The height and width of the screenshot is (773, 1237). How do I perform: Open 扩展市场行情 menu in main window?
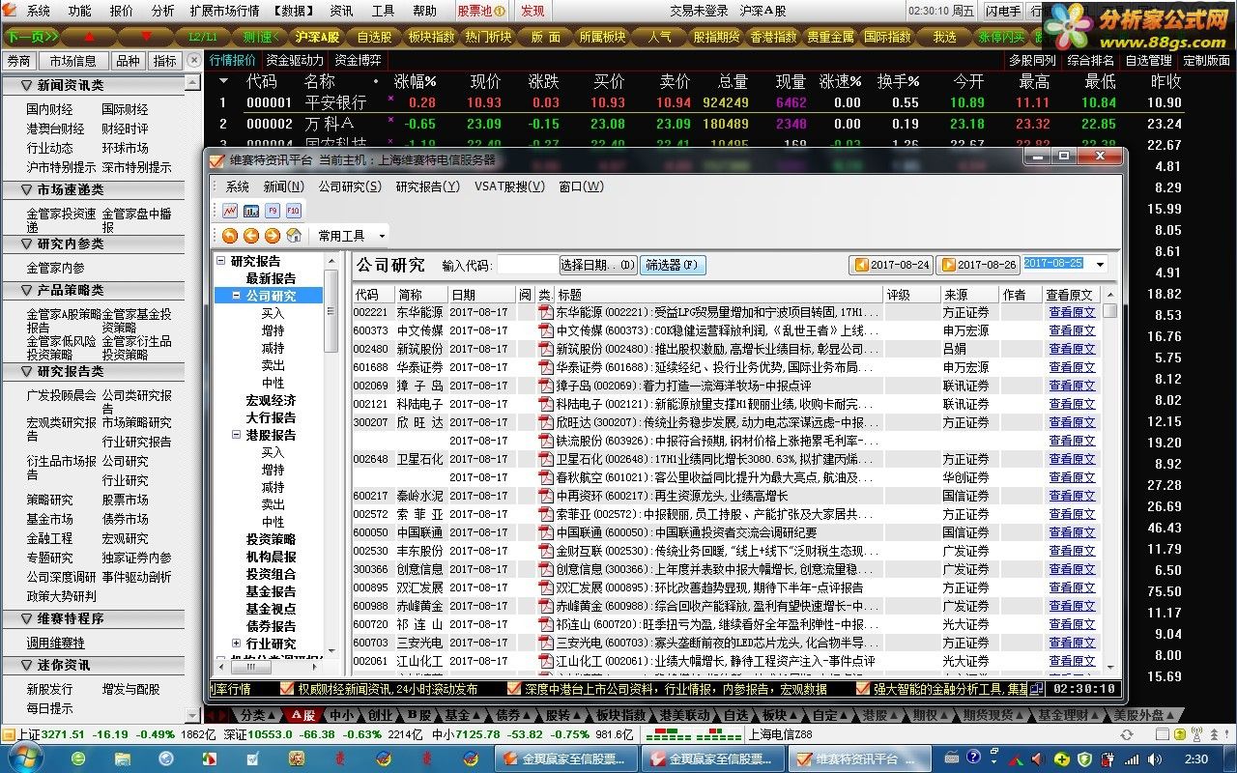point(224,11)
